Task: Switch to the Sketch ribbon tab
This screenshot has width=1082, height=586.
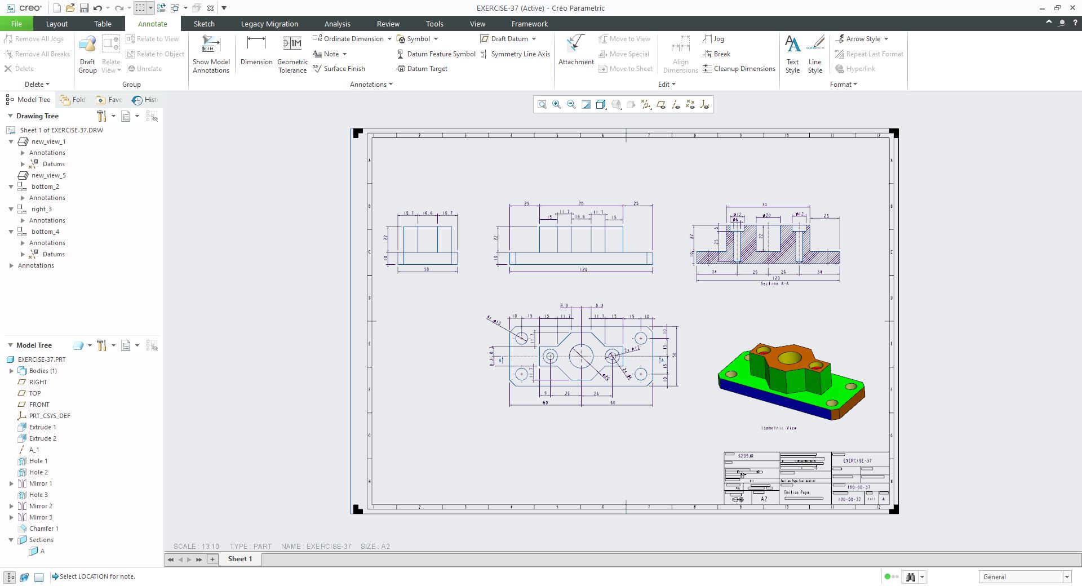Action: pyautogui.click(x=204, y=24)
